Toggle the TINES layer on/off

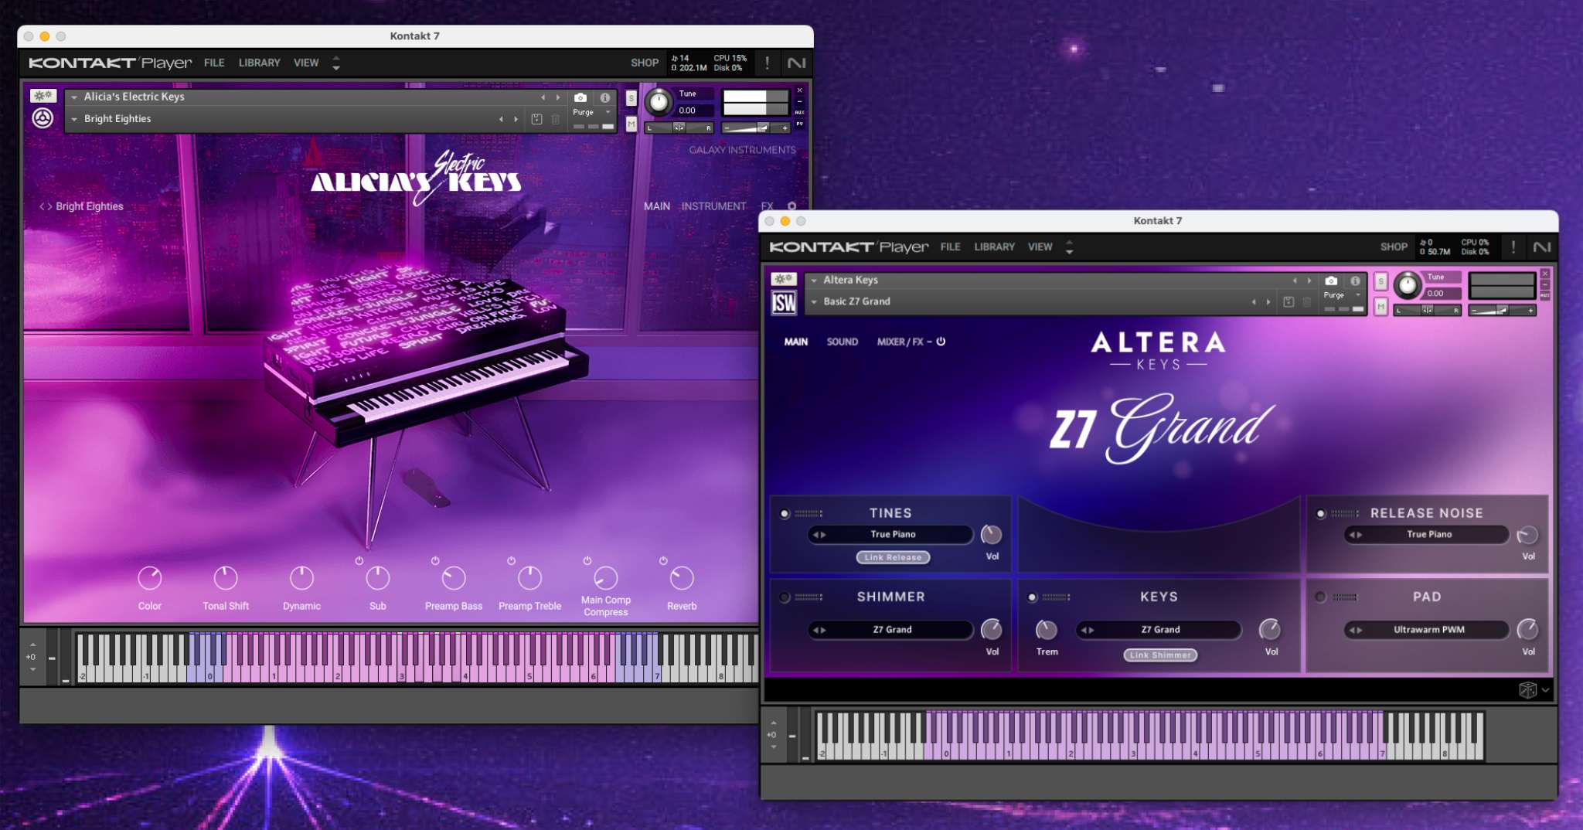click(785, 514)
